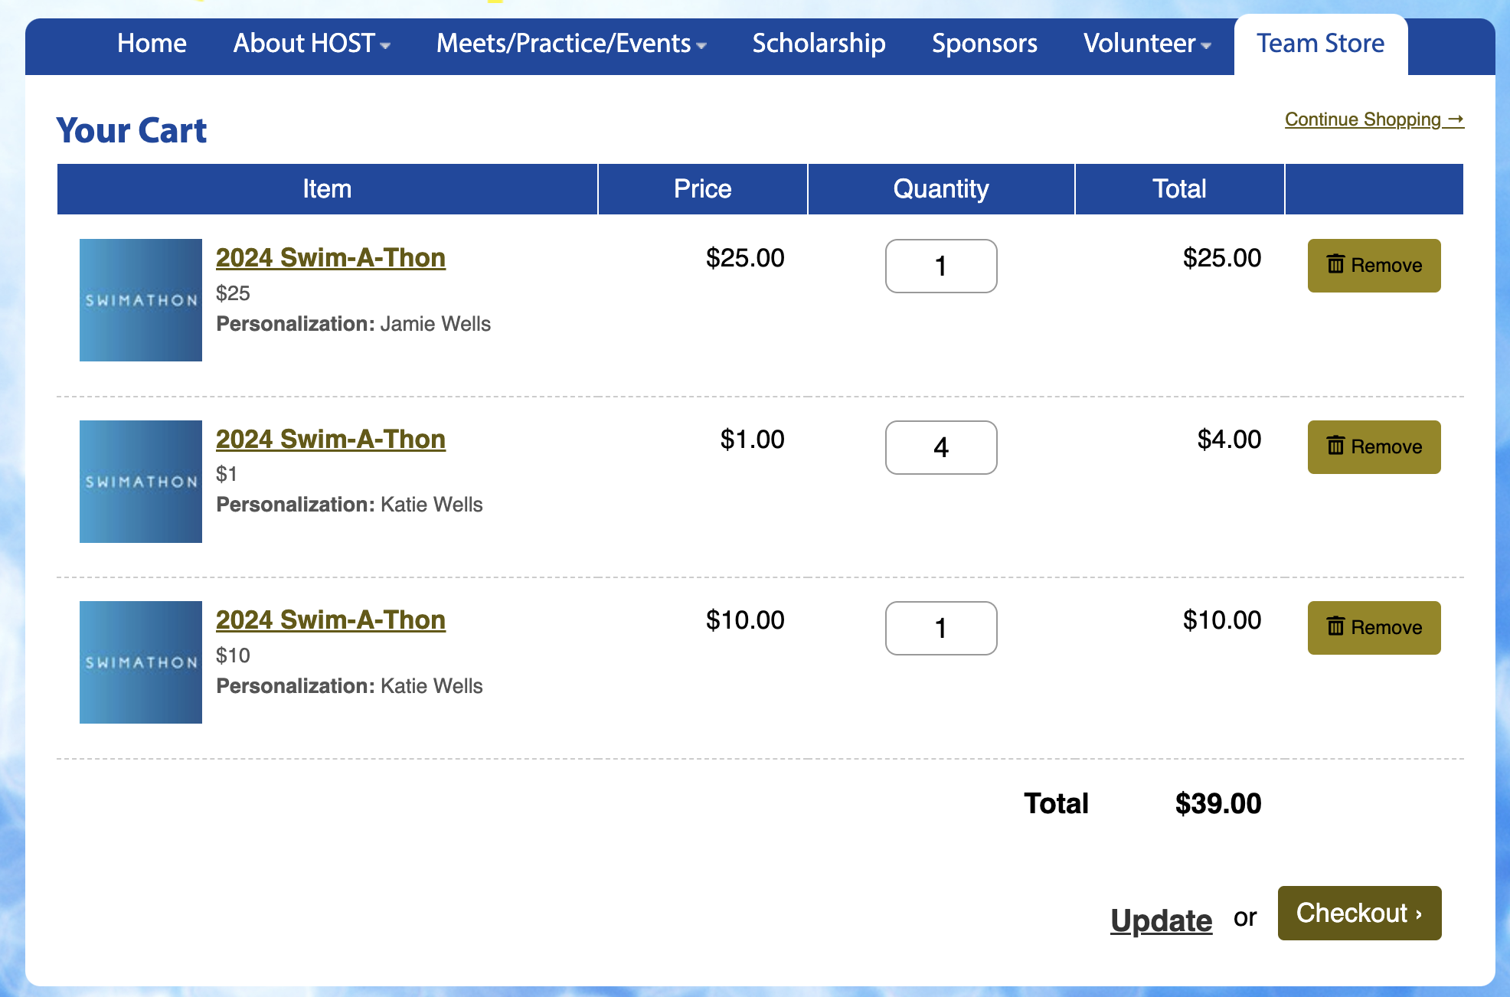Image resolution: width=1510 pixels, height=997 pixels.
Task: Click the Swimathon thumbnail for the $1 item
Action: tap(141, 482)
